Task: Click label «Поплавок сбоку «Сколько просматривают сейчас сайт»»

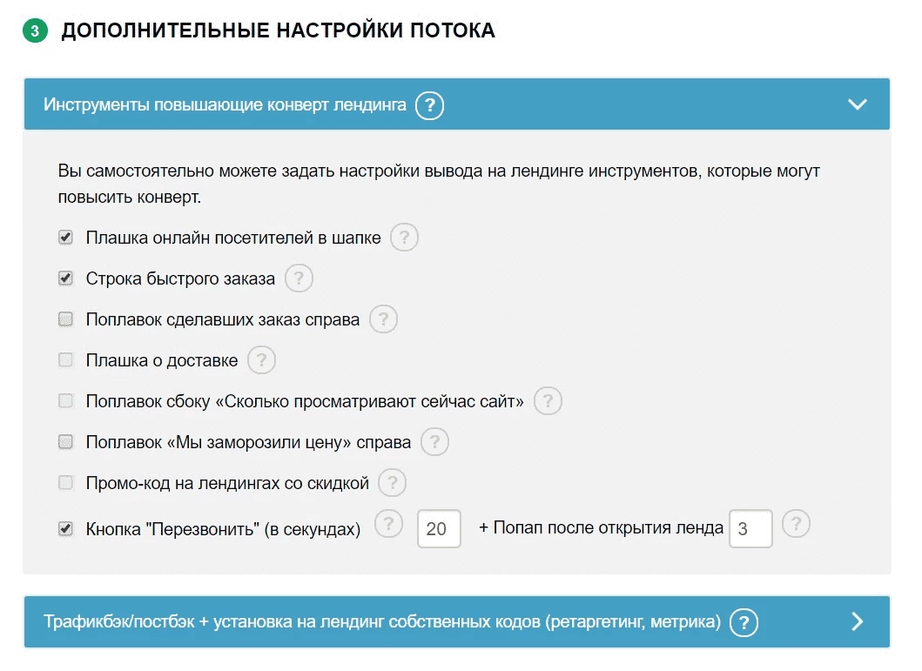Action: [x=305, y=401]
